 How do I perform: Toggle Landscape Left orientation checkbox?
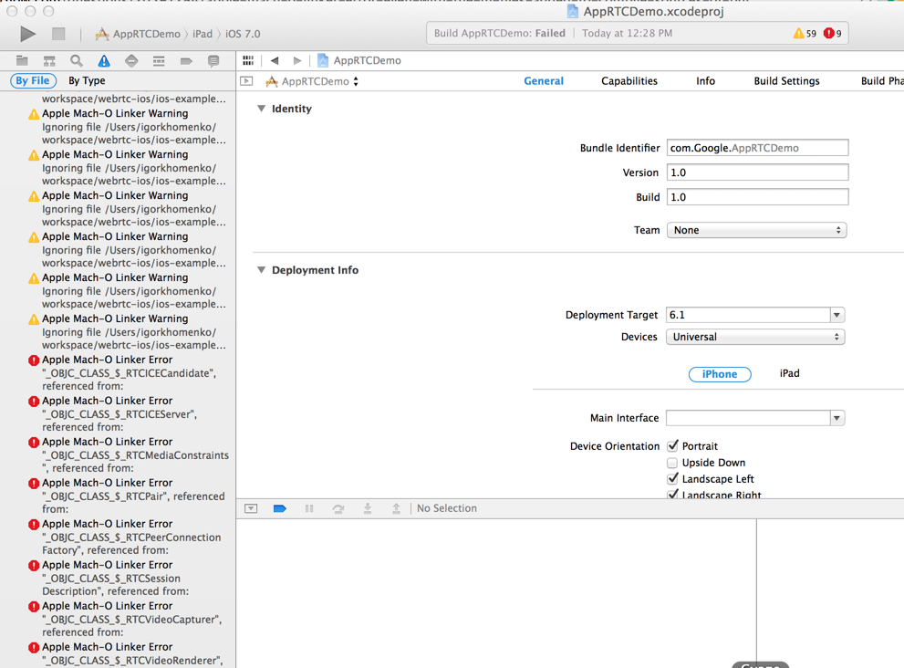pyautogui.click(x=672, y=479)
